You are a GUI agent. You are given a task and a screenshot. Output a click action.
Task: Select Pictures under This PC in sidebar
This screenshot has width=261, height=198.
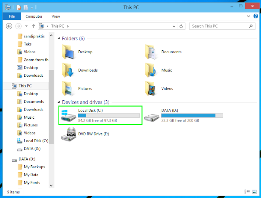pyautogui.click(x=28, y=125)
